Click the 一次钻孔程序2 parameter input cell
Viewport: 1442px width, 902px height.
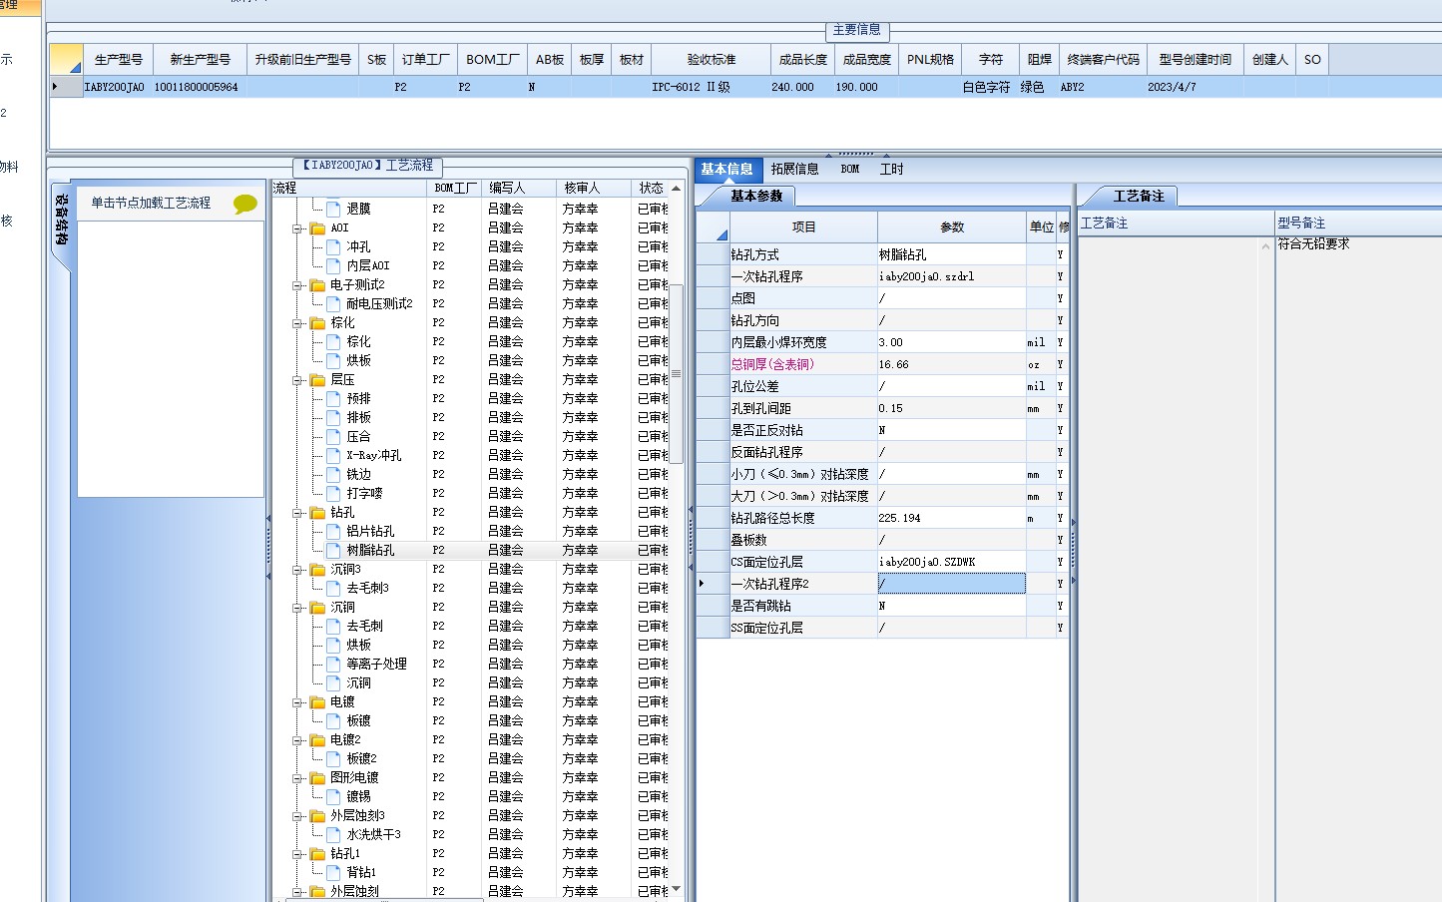tap(952, 584)
